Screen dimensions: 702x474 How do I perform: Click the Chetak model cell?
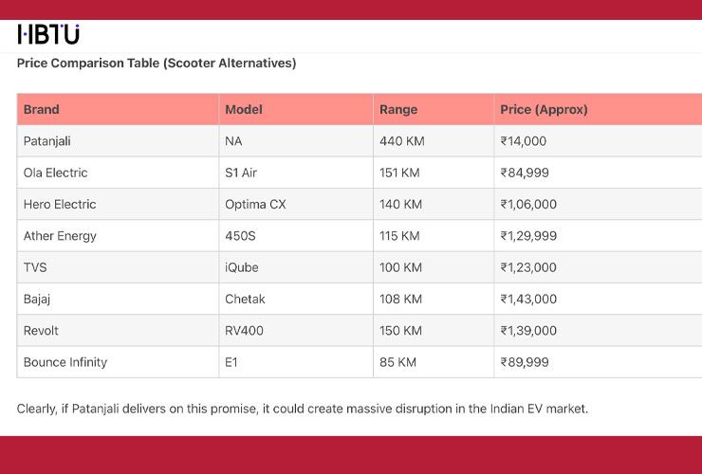296,299
